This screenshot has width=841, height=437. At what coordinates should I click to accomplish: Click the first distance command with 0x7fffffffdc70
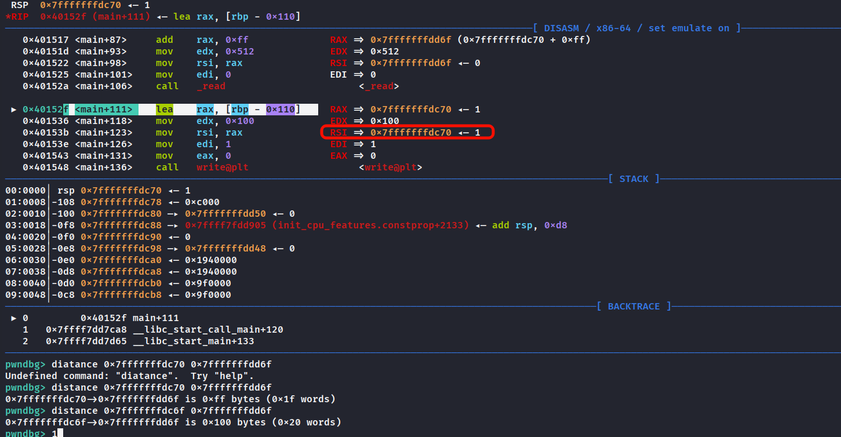click(139, 387)
